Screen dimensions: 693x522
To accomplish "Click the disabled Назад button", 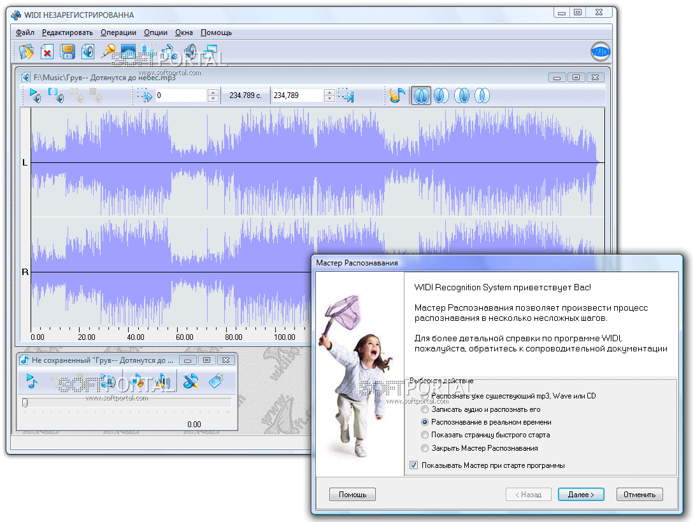I will point(529,495).
